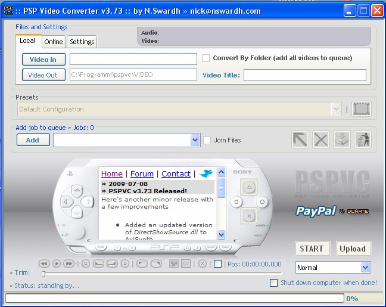386x307 pixels.
Task: Click the save-to-drive arrow icon in queue panel
Action: 342,139
